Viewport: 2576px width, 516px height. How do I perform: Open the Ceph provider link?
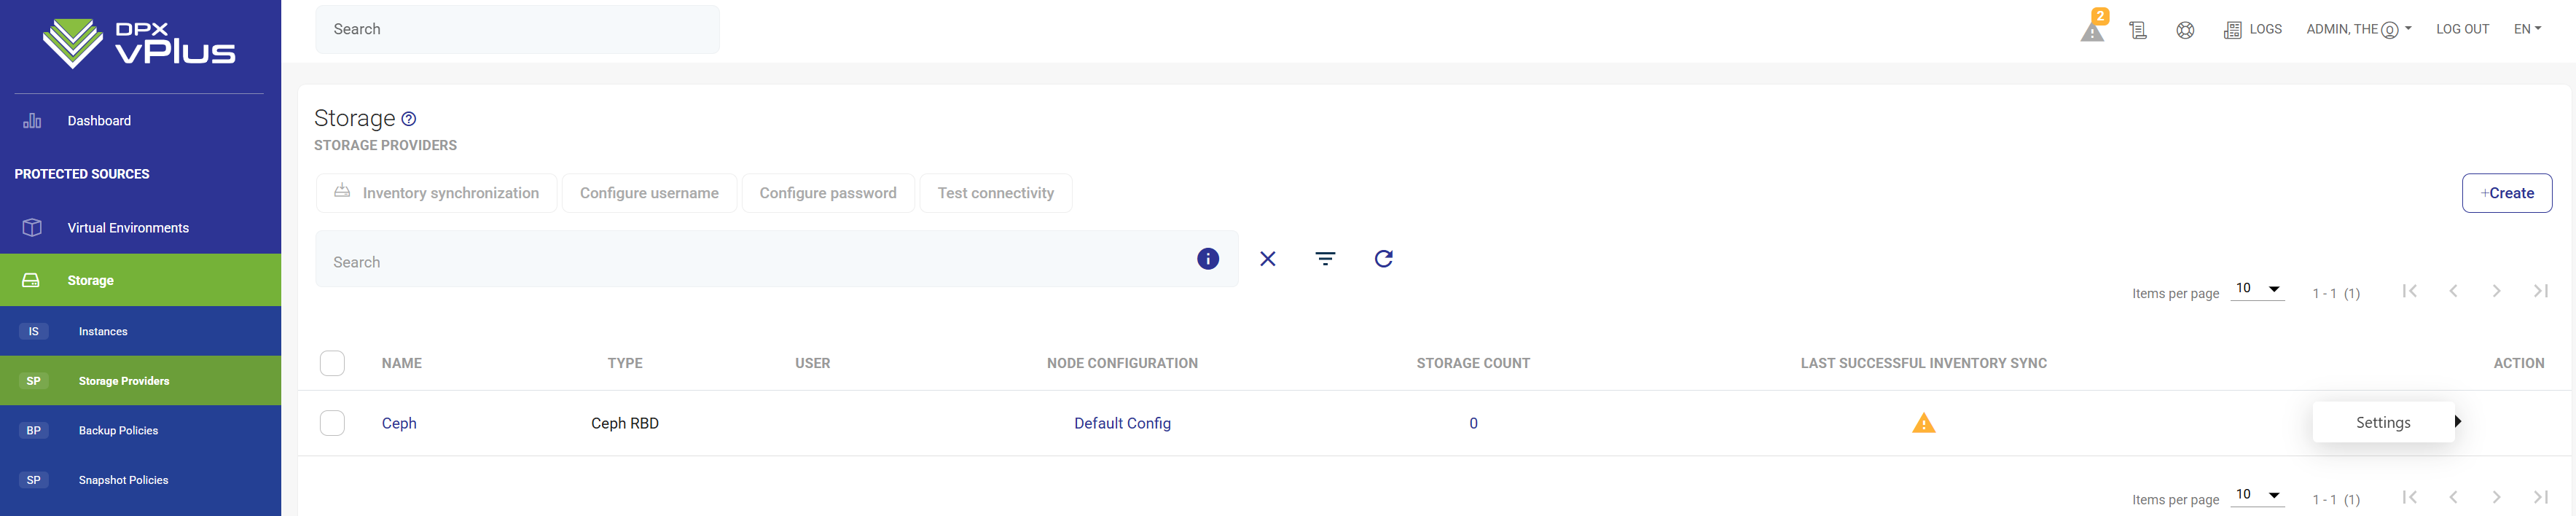click(399, 423)
